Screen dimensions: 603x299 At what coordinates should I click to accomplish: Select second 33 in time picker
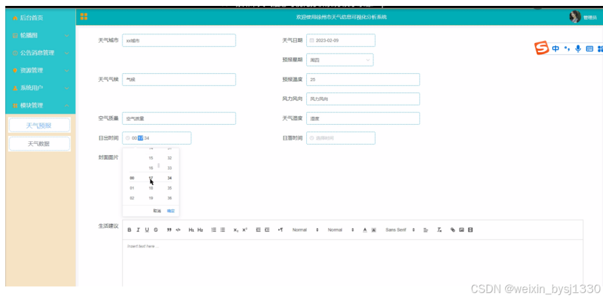tap(169, 168)
